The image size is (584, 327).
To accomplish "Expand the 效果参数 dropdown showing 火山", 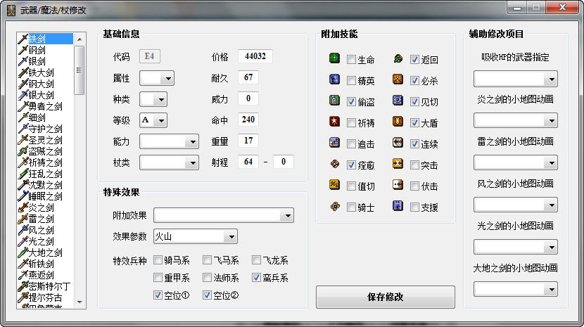I will click(x=230, y=236).
